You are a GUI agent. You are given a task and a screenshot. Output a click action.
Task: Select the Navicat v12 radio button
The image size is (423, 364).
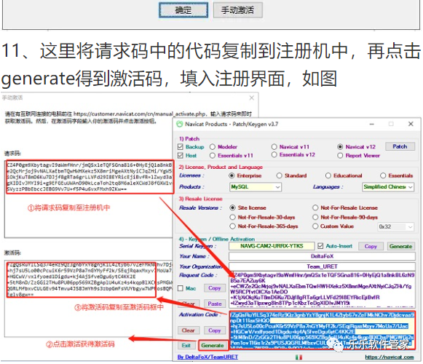340,147
